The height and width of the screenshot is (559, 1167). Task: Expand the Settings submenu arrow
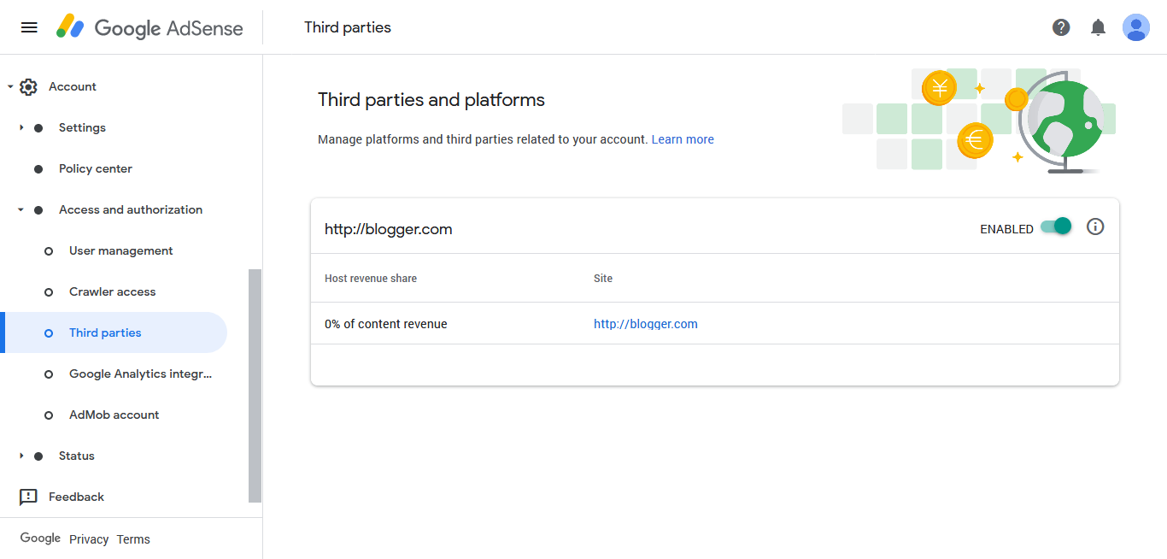point(21,127)
